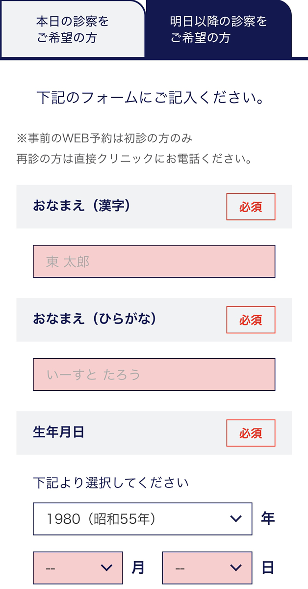Click the 必須 badge beside おなまえ（ひらがな）
Screen dimensions: 308x589
[251, 320]
